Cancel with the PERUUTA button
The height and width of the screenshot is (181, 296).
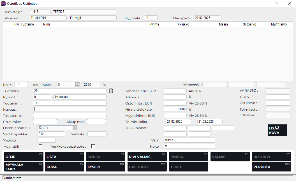coord(271,167)
